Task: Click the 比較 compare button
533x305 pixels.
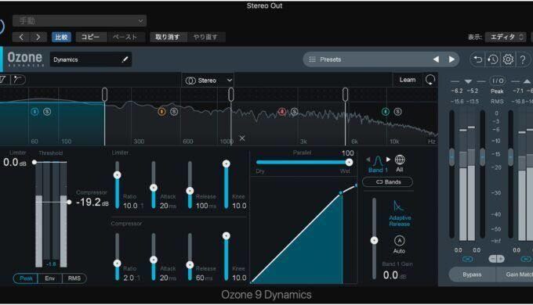Action: click(x=61, y=37)
